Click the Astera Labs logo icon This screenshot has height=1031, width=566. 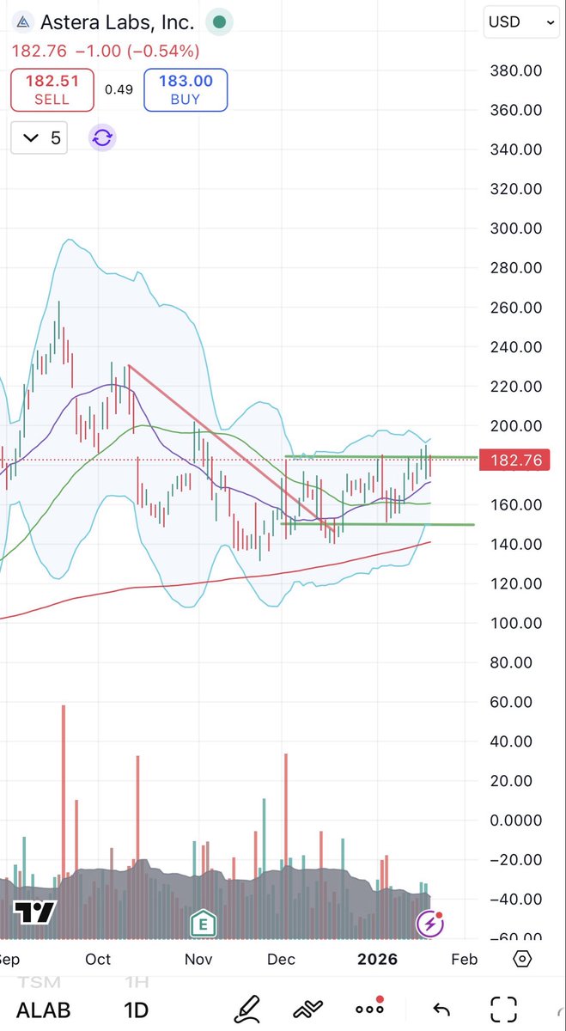[21, 22]
